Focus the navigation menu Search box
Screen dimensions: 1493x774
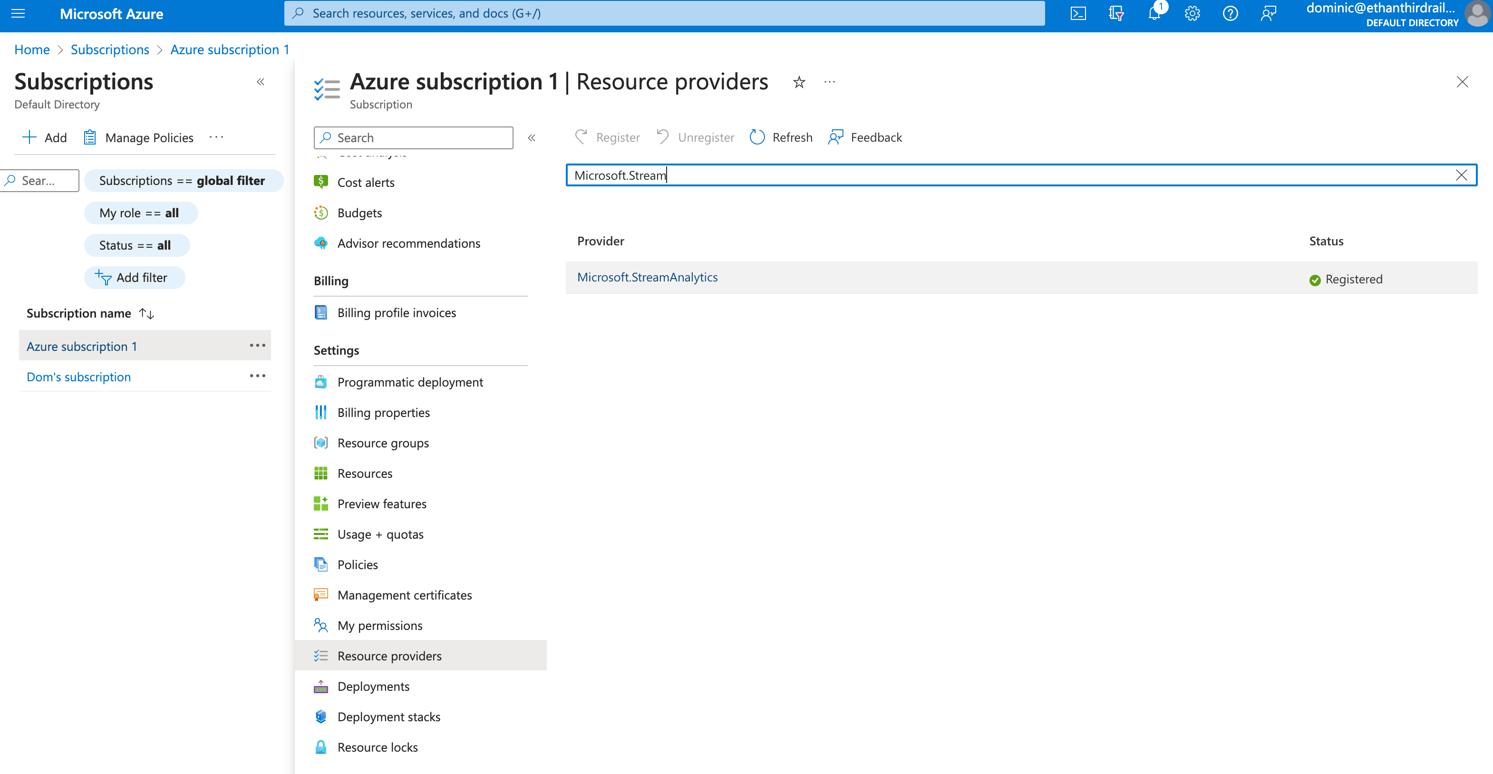click(x=413, y=138)
